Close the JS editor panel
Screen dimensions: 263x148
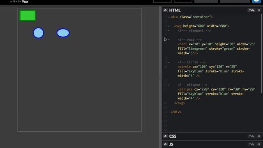(259, 144)
